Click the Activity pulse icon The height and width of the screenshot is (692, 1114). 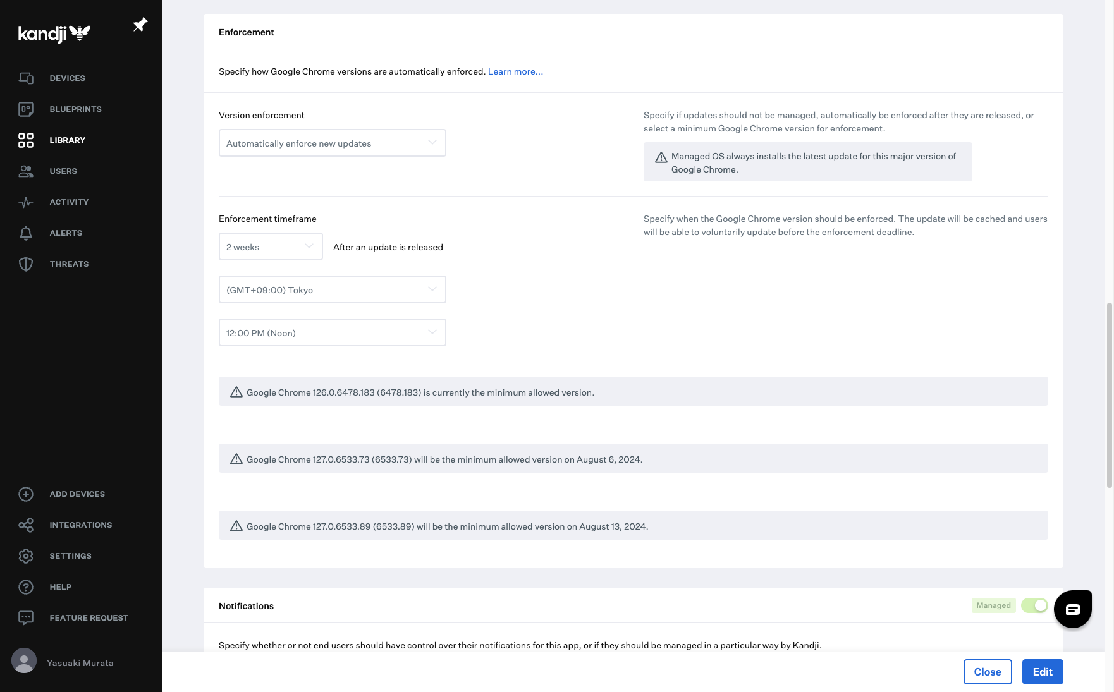point(26,202)
